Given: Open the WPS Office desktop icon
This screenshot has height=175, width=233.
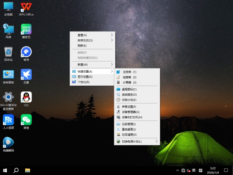Looking at the screenshot, I should coord(26,7).
